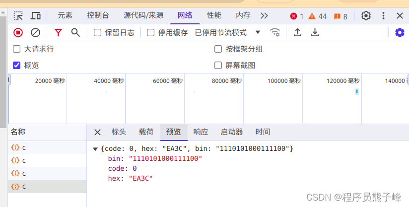Collapse the JSON preview object triangle
This screenshot has width=409, height=207.
(x=95, y=149)
